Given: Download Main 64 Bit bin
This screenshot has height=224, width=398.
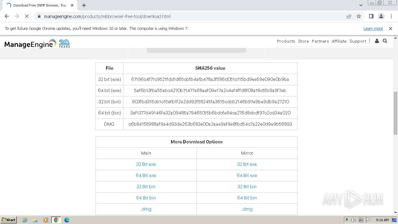Looking at the screenshot, I should point(146,198).
